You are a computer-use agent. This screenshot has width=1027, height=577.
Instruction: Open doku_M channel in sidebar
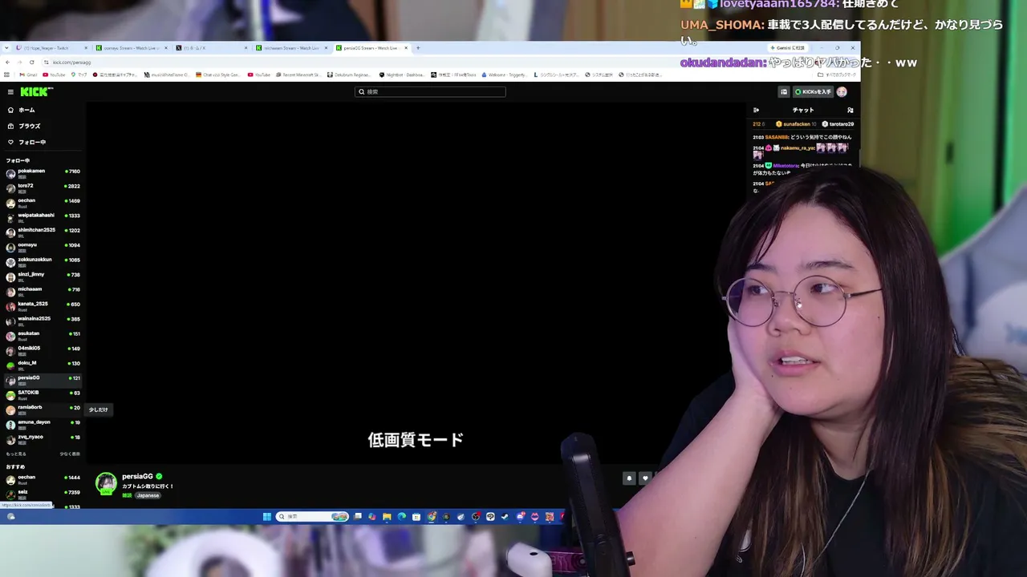(43, 365)
